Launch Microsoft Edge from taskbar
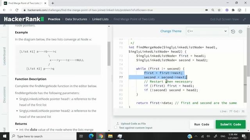Viewport: 250px width, 140px height. pos(91,136)
